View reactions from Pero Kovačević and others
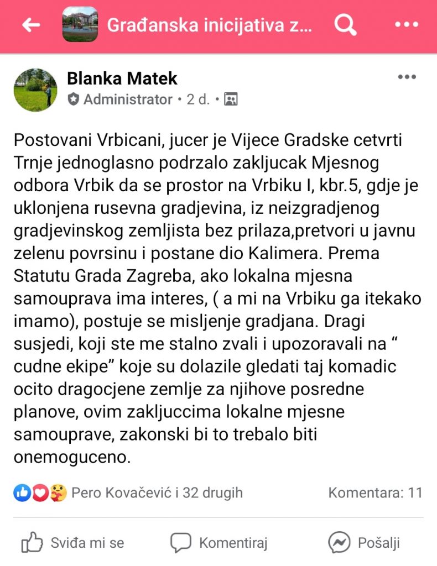The image size is (437, 566). (157, 492)
